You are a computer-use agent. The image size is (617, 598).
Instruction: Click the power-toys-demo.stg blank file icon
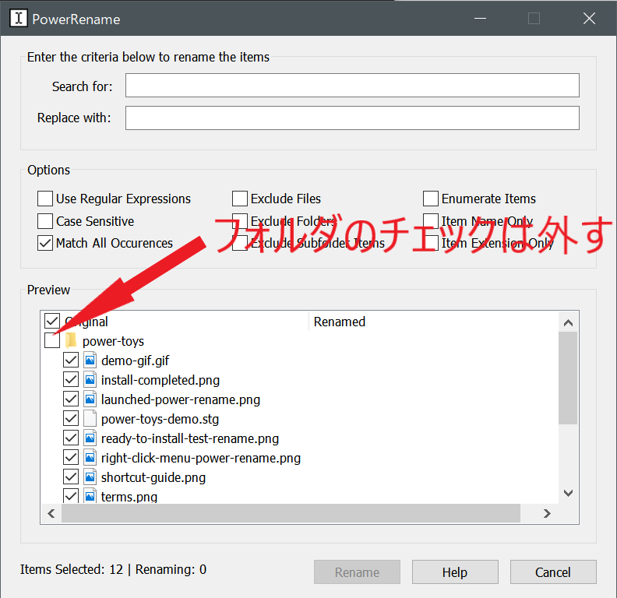point(90,419)
